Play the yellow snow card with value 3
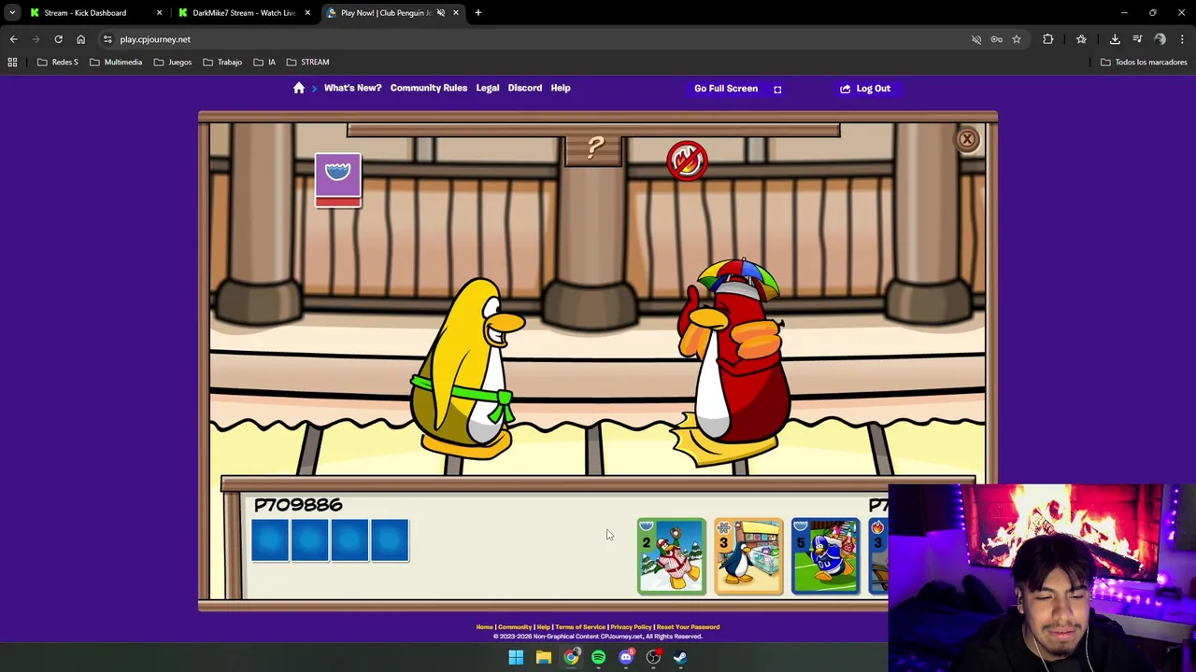Viewport: 1196px width, 672px height. [748, 556]
